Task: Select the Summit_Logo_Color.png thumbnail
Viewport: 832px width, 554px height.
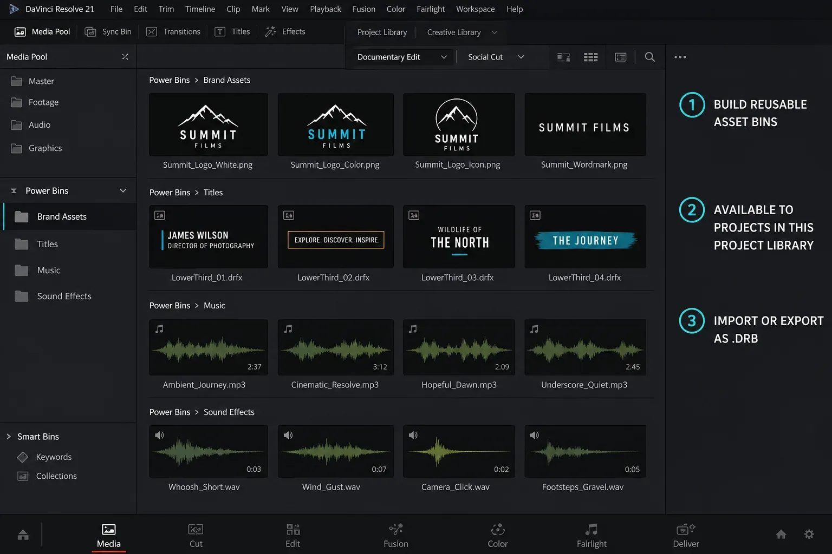Action: pyautogui.click(x=336, y=124)
